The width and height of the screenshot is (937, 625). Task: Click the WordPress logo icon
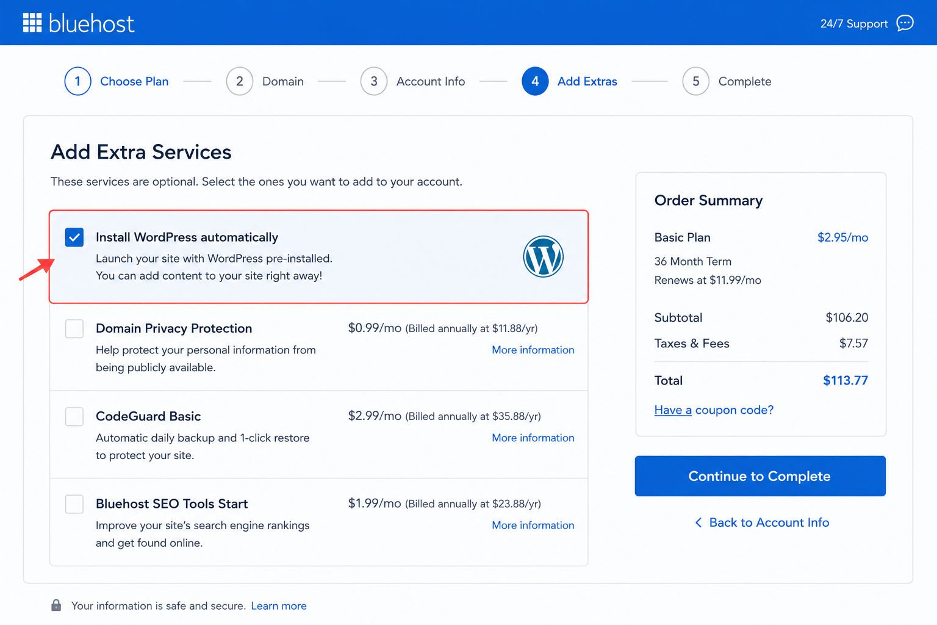543,256
